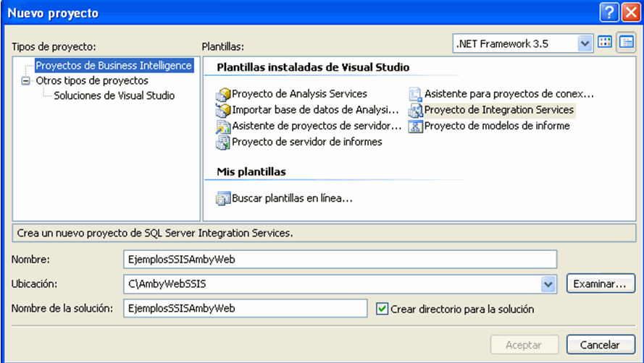Select the Asistente para proyectos de conex... label

tap(509, 94)
